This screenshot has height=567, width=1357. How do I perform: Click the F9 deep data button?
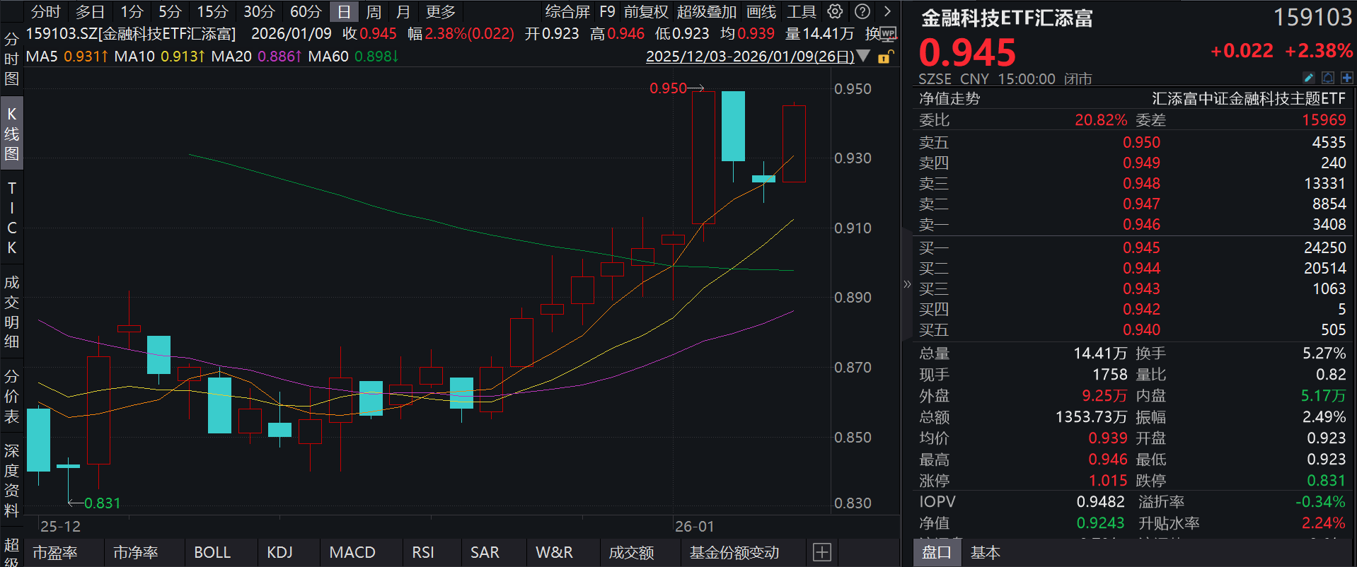point(607,12)
